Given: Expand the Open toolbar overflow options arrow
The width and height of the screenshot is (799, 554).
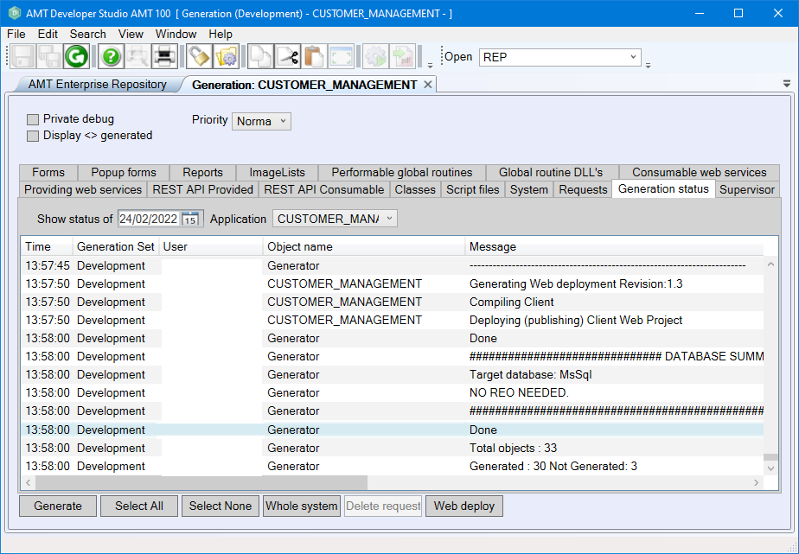Looking at the screenshot, I should [649, 65].
